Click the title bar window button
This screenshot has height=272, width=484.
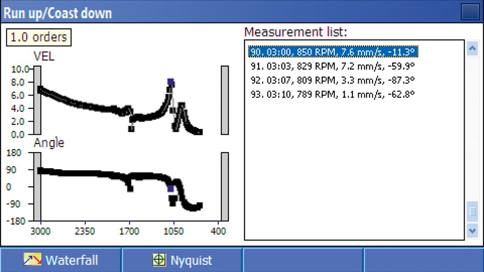coord(470,12)
